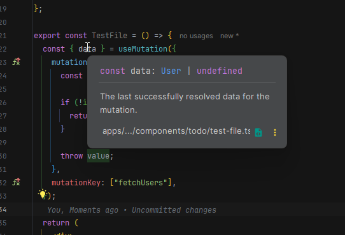Open the tooltip's three-dot more options menu
Image resolution: width=345 pixels, height=235 pixels.
pyautogui.click(x=275, y=132)
